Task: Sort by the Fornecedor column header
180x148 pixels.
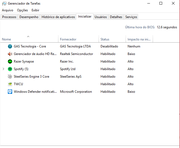Action: [79, 39]
